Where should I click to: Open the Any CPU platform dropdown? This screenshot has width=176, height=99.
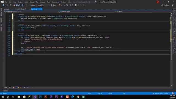(x=44, y=5)
